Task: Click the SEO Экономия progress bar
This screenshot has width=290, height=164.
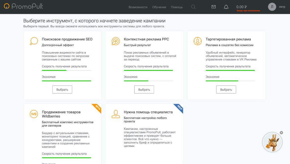Action: [67, 81]
